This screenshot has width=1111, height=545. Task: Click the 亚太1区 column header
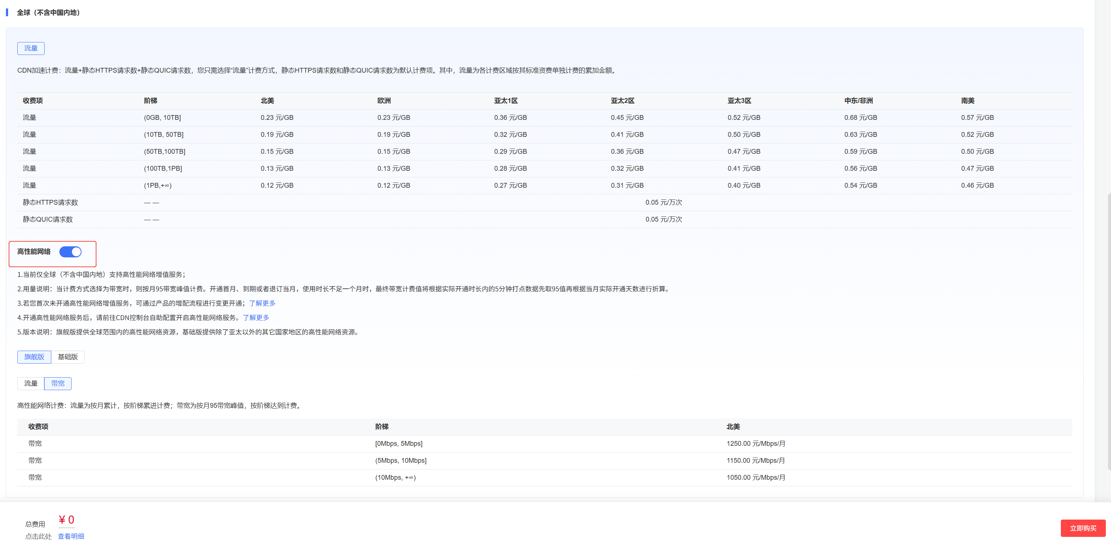(505, 101)
